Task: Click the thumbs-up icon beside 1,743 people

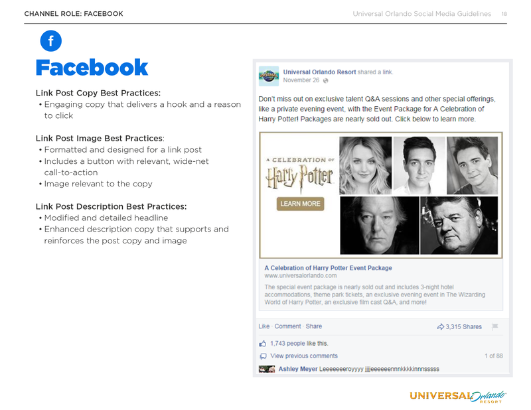Action: [x=262, y=344]
